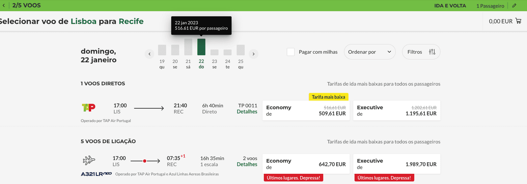Viewport: 527px width, 184px height.
Task: Click the 16h 35min 1 escala duration
Action: (212, 161)
